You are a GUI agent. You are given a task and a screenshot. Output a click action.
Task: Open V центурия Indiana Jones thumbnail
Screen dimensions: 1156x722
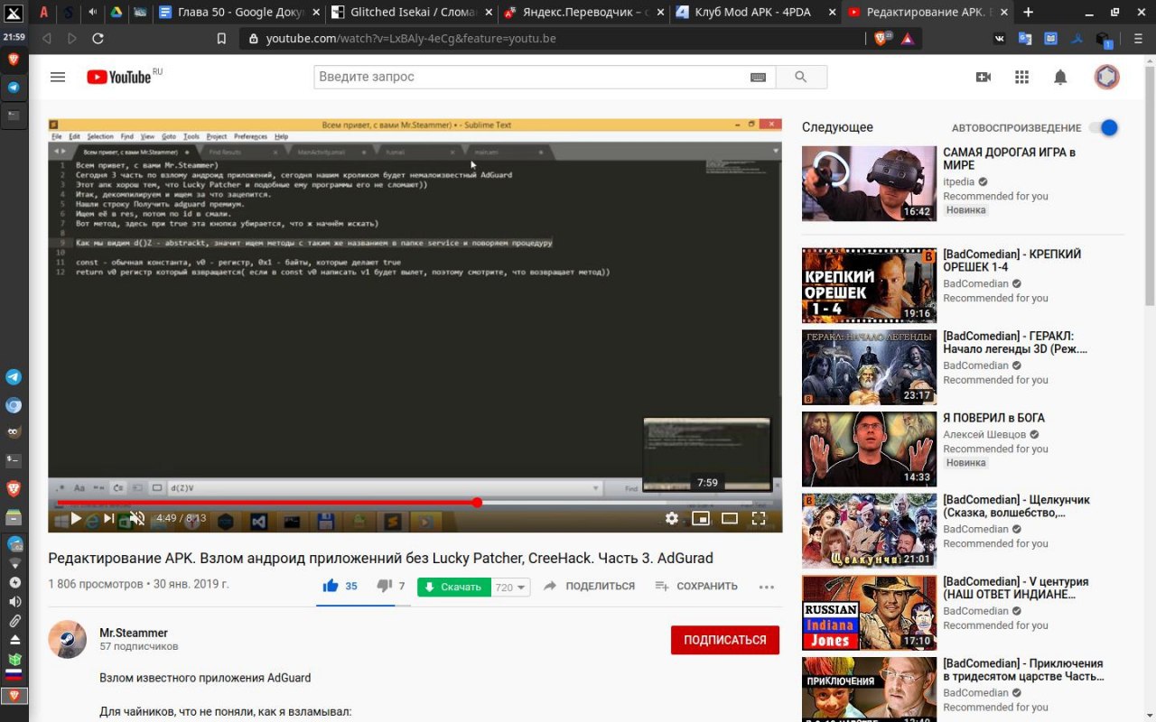pos(869,613)
